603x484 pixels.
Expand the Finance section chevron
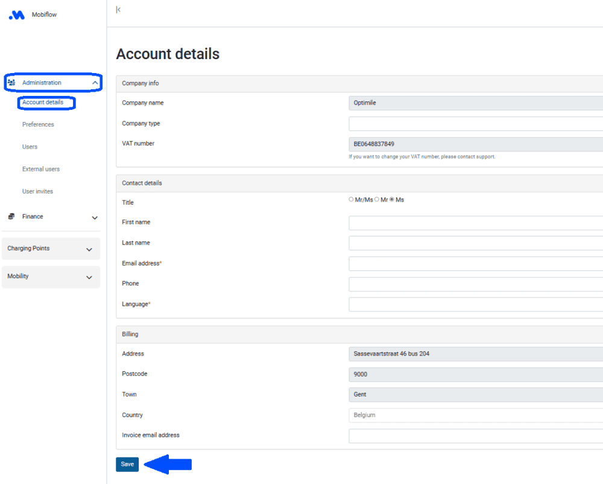click(95, 217)
